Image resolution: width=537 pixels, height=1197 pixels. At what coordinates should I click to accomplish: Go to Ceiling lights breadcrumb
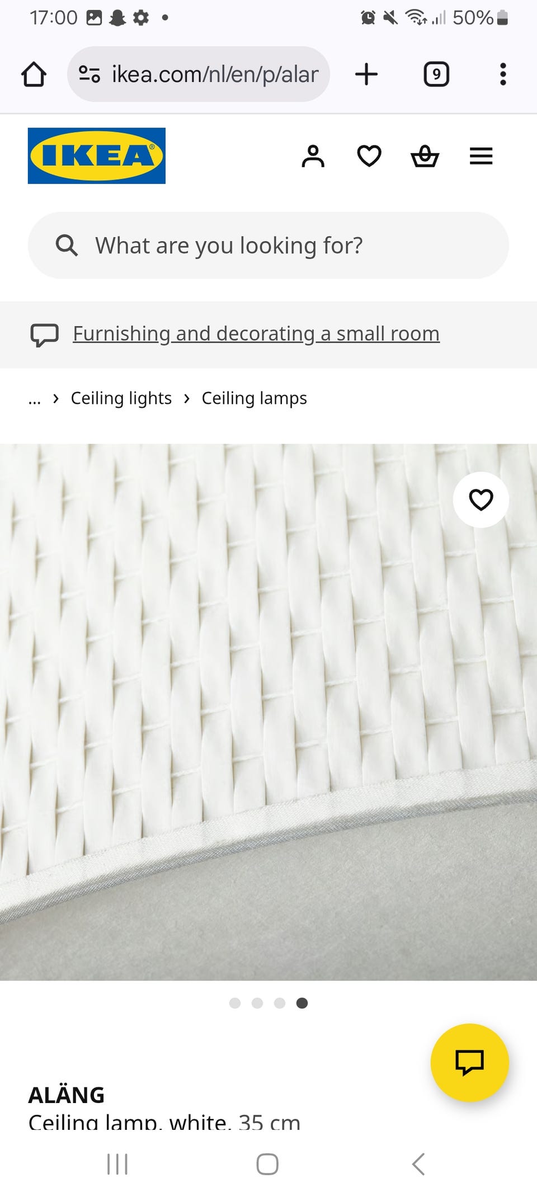121,398
